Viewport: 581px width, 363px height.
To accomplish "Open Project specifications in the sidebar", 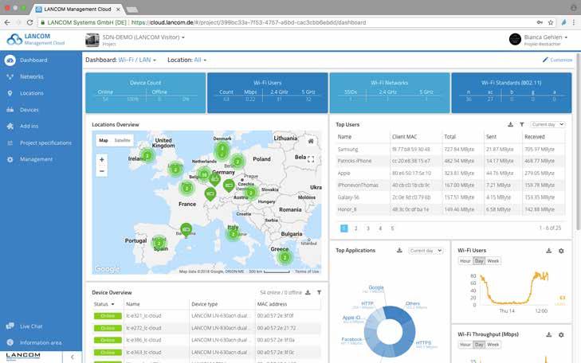I will (x=45, y=142).
